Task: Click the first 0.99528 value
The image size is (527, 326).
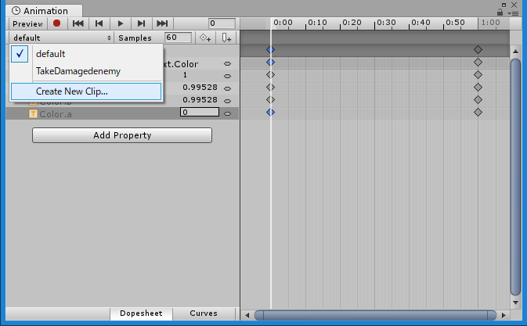Action: [x=200, y=88]
